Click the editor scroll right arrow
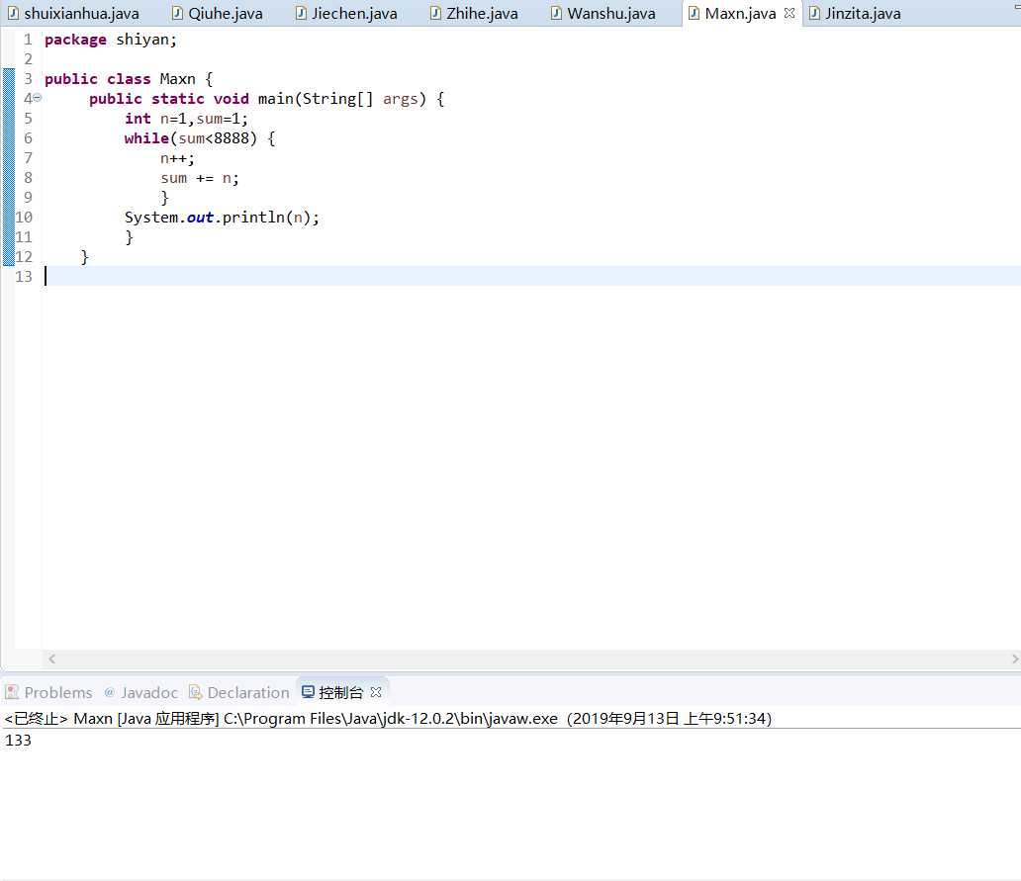This screenshot has width=1021, height=881. (1014, 659)
